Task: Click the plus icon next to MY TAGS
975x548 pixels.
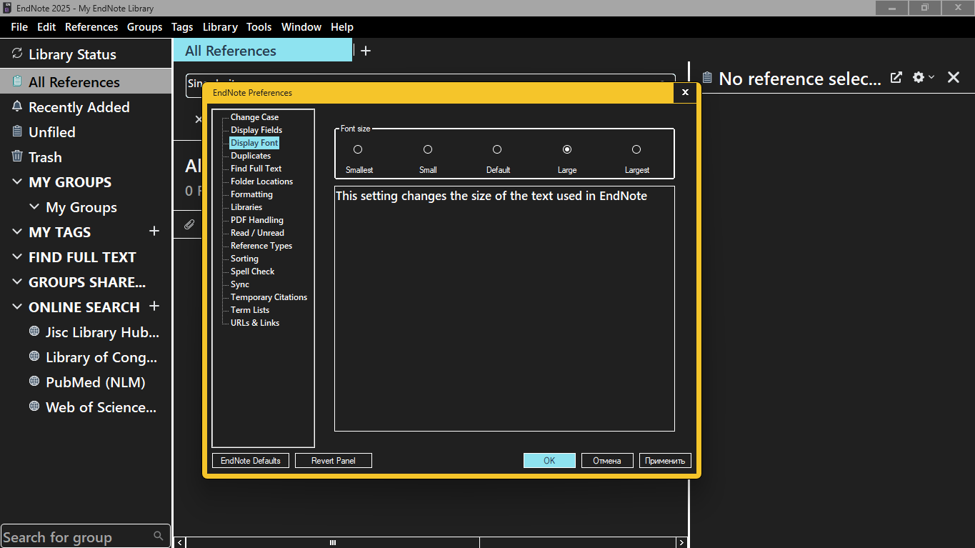Action: 154,231
